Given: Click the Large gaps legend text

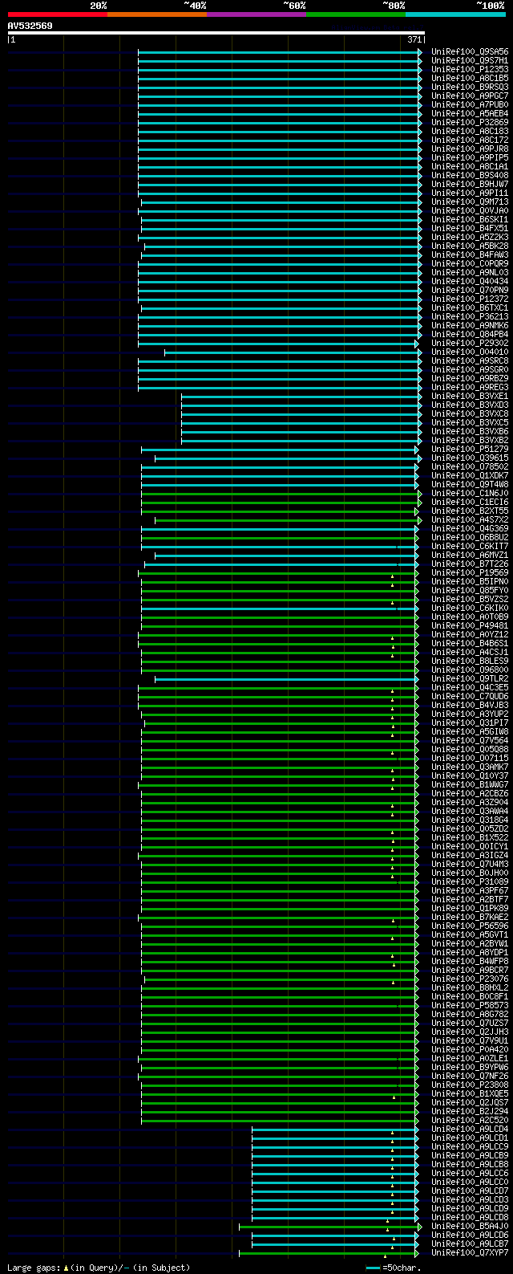Looking at the screenshot, I should tap(99, 1268).
